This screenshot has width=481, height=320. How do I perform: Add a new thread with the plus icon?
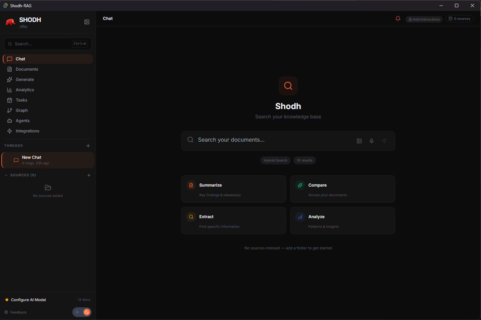pos(88,146)
